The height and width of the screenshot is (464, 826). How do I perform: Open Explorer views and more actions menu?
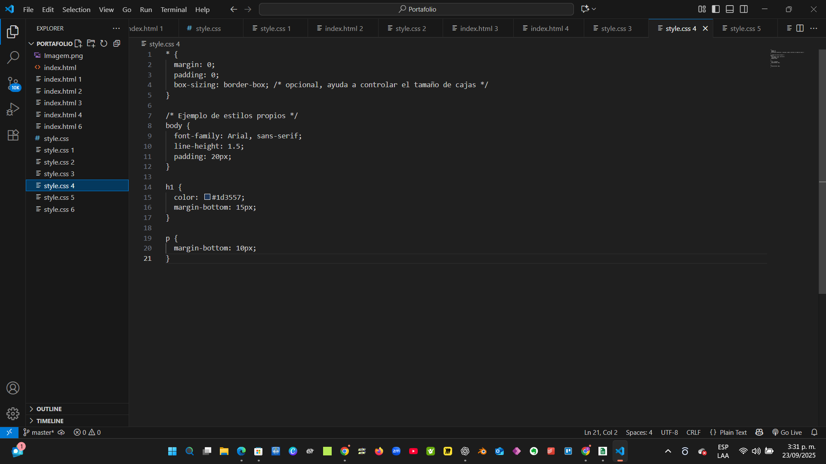(x=116, y=28)
